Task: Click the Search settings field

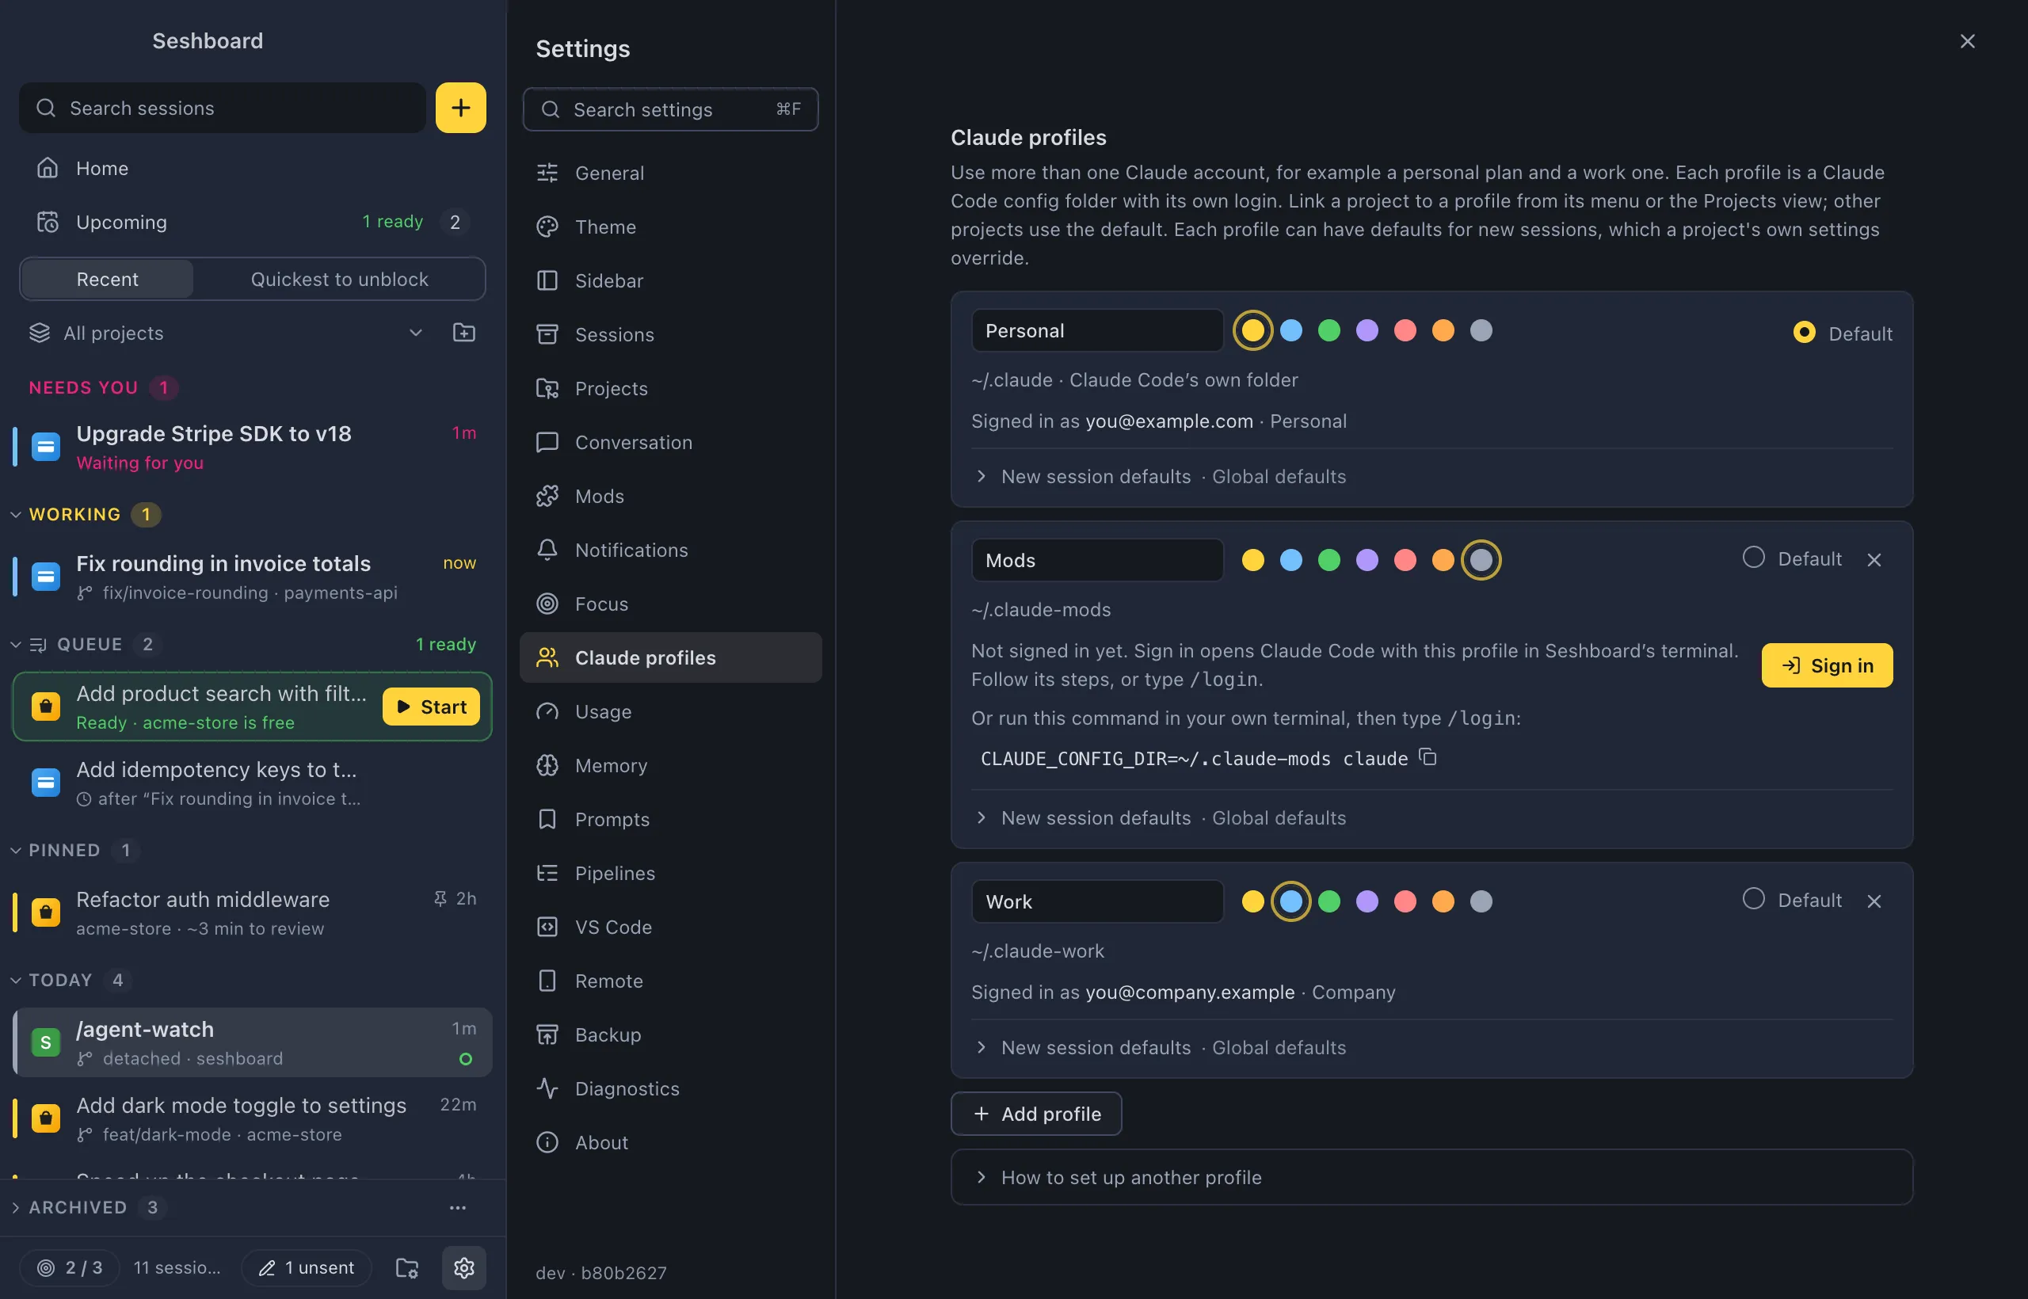Action: pyautogui.click(x=671, y=109)
